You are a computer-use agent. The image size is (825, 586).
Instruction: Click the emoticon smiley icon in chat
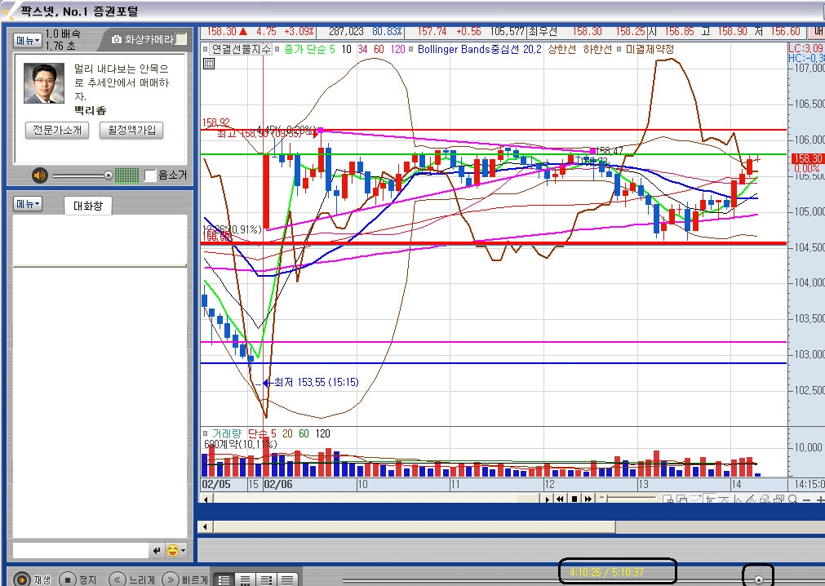pos(172,551)
